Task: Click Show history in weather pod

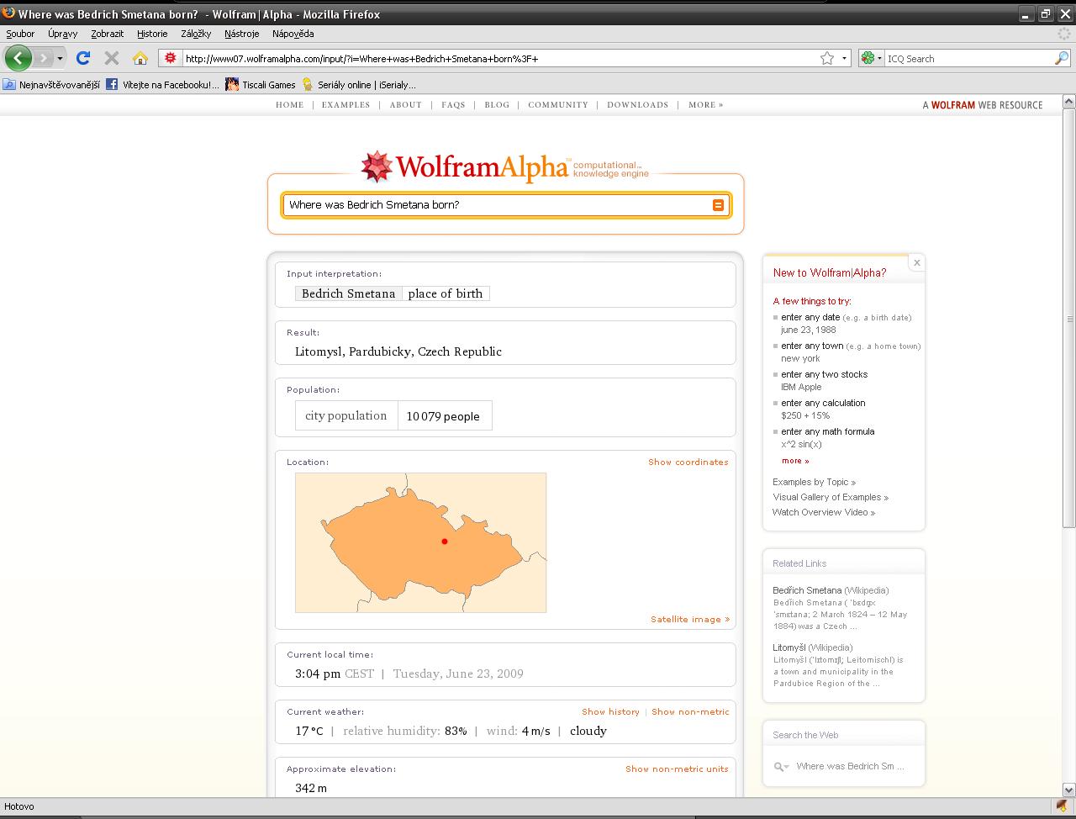Action: click(x=610, y=712)
